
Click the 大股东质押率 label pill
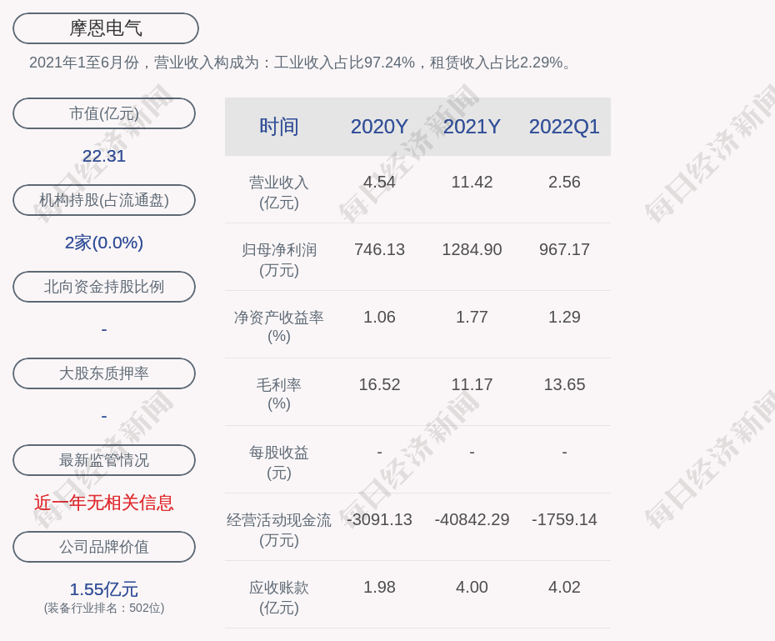coord(104,373)
